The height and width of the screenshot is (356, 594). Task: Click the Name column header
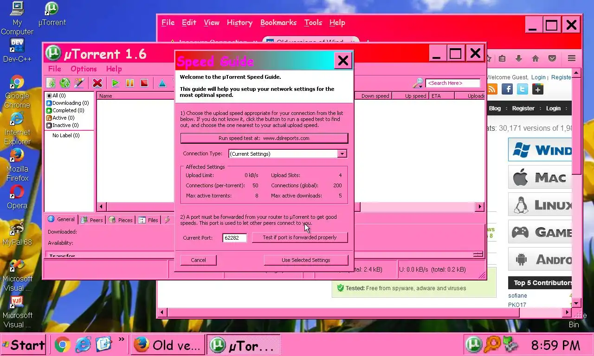(136, 96)
